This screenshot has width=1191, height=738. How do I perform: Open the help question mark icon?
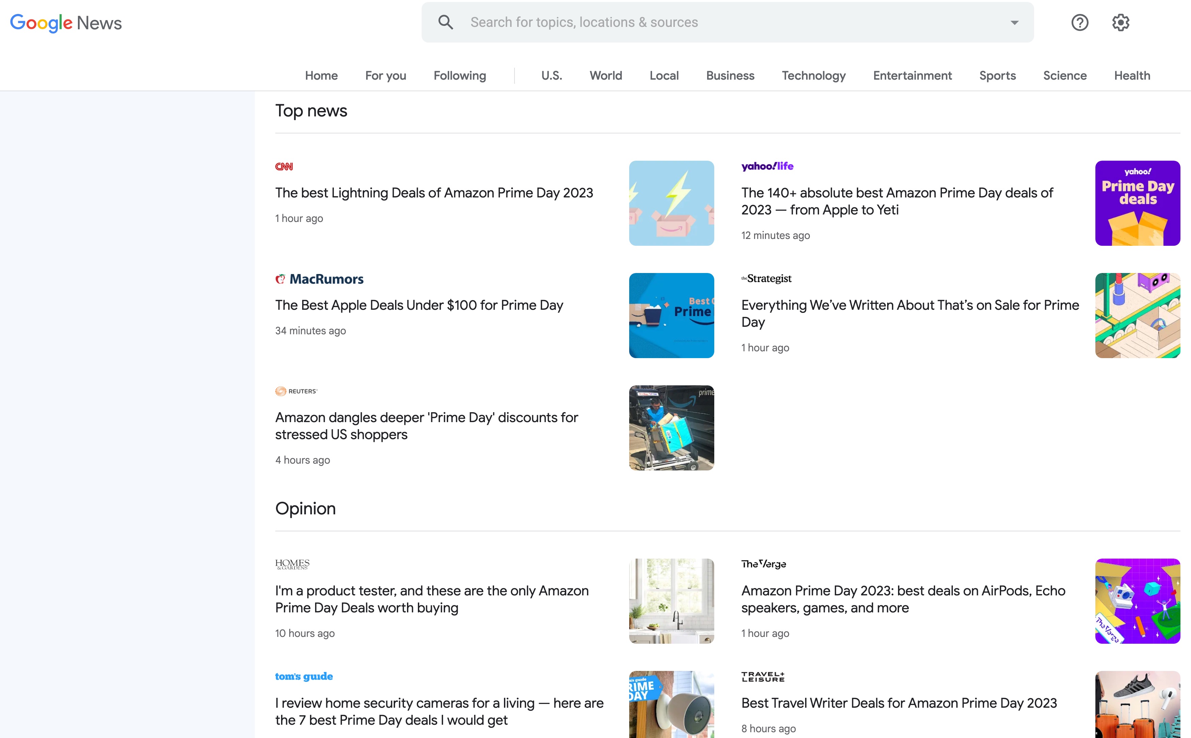(x=1079, y=22)
